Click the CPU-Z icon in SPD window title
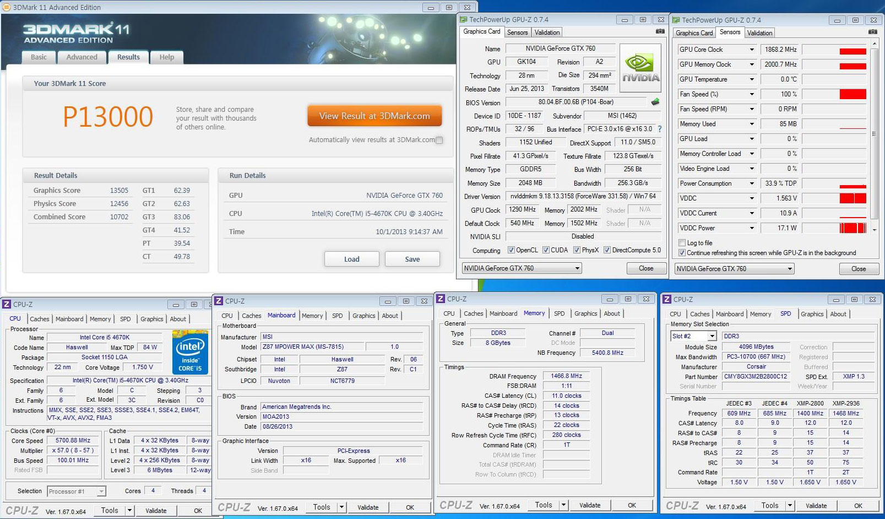Image resolution: width=885 pixels, height=519 pixels. 667,300
